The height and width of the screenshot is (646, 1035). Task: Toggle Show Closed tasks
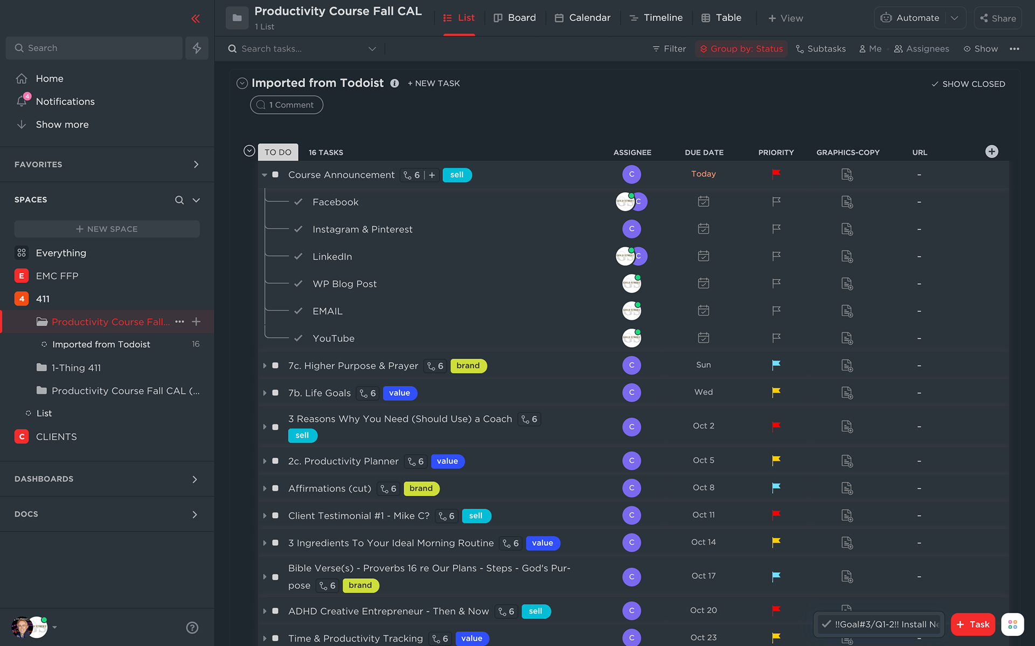coord(968,84)
